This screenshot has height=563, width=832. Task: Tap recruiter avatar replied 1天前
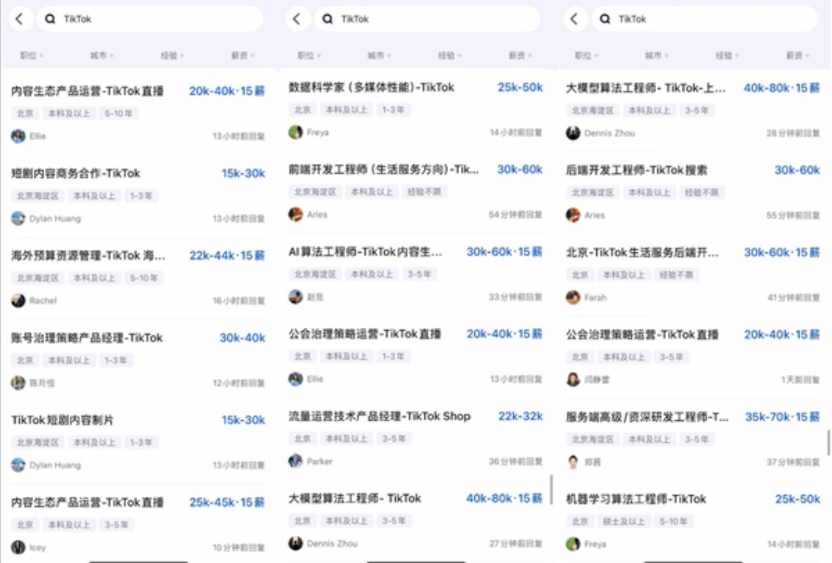[x=573, y=379]
